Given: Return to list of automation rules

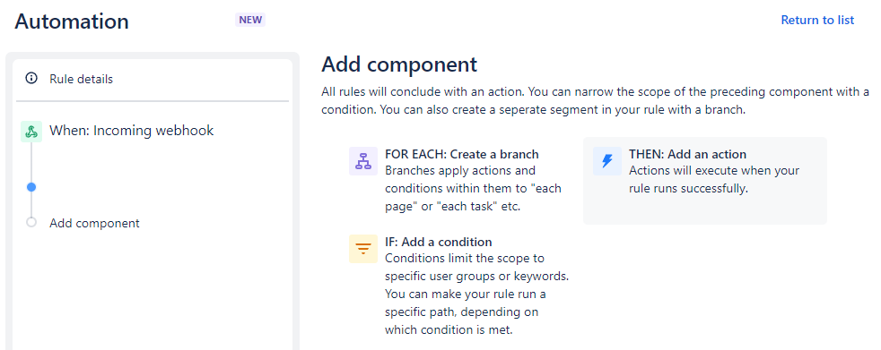Looking at the screenshot, I should click(x=817, y=21).
